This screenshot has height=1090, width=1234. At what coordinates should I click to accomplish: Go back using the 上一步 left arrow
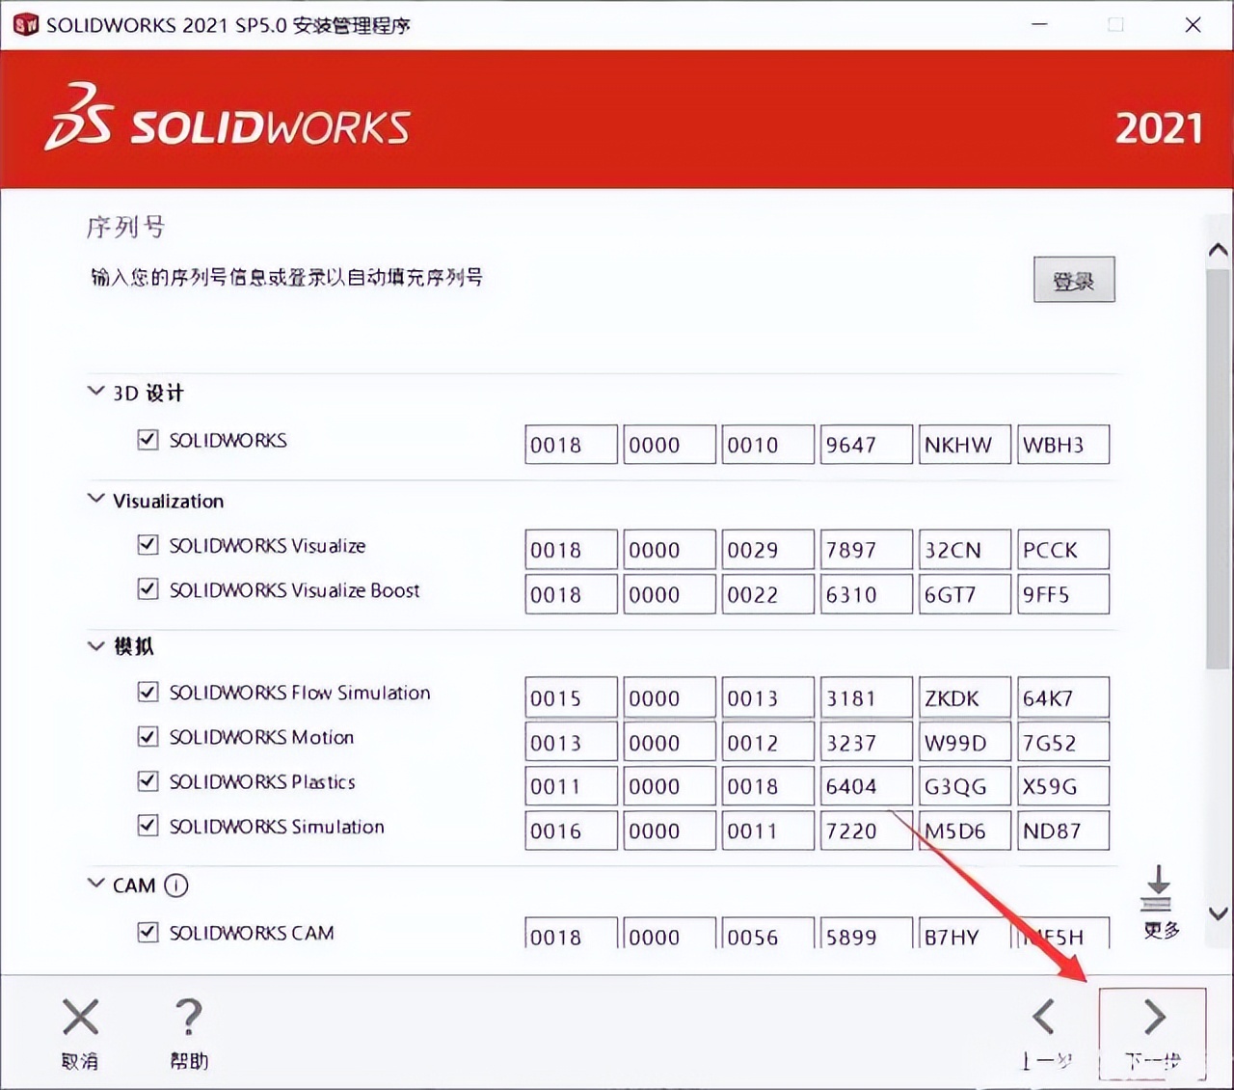click(x=1045, y=1018)
